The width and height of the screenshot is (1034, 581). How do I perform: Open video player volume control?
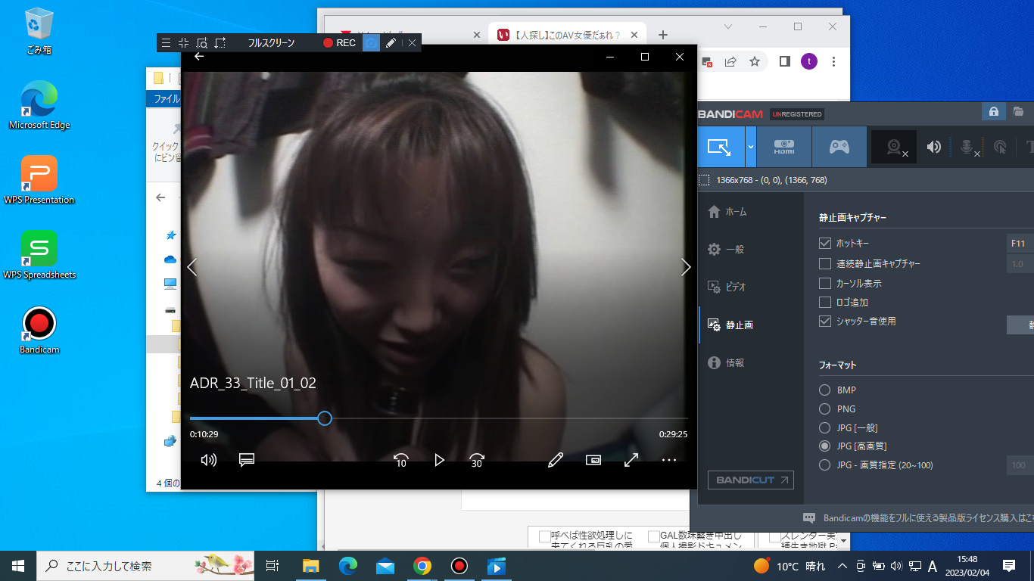[209, 460]
